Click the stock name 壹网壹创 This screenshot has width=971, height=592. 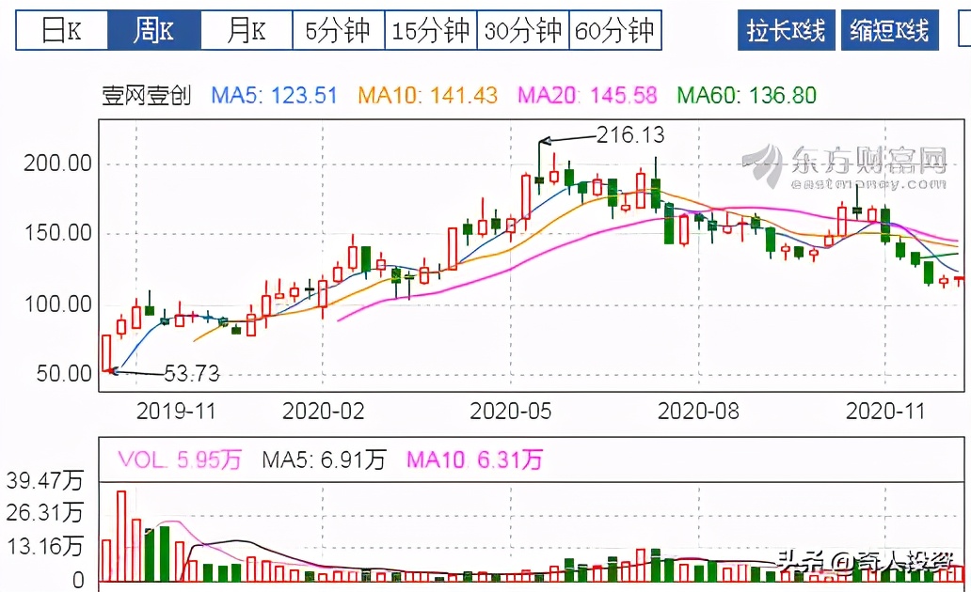(x=137, y=95)
